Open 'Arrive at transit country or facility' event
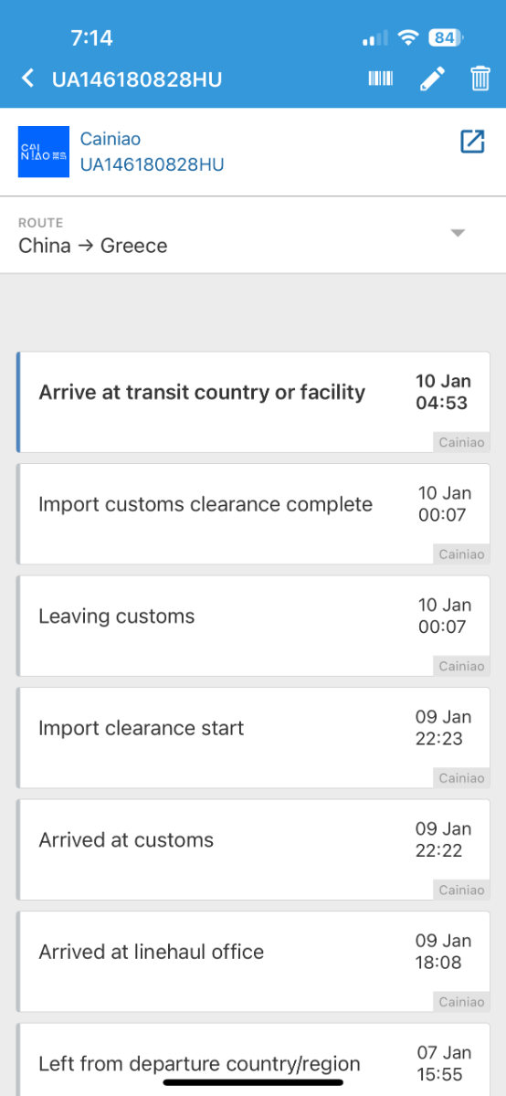Screen dimensions: 506x1096 (253, 402)
